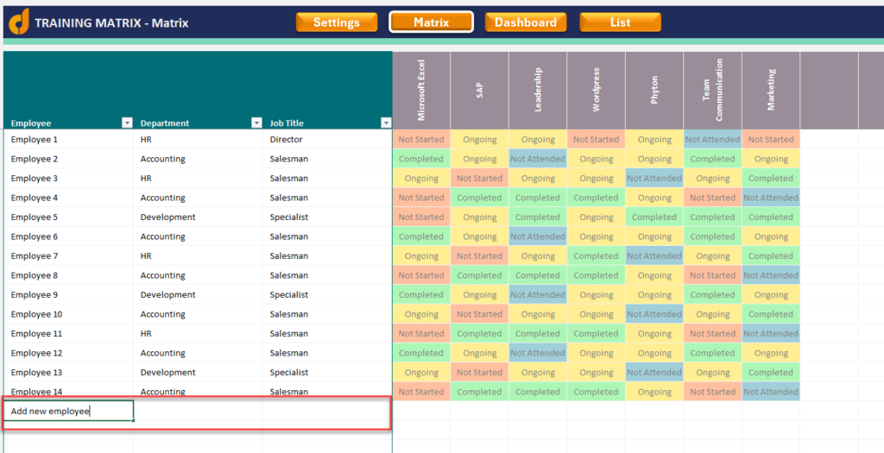Select the 'Employee 10' name cell
This screenshot has width=884, height=453.
tap(69, 314)
